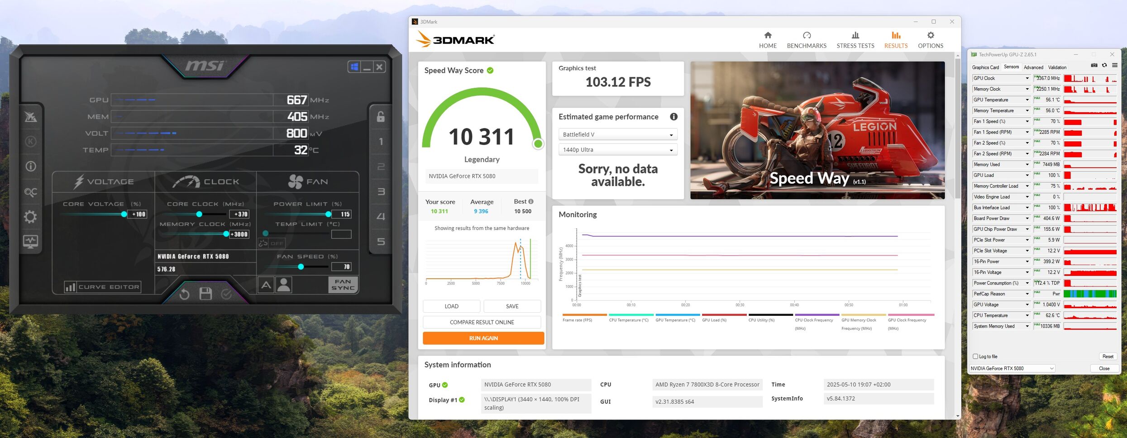Reset Afterburner settings with the circular arrow icon

[184, 295]
